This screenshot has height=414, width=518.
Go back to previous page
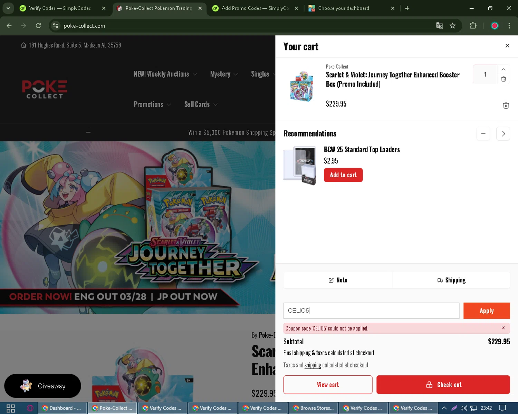pos(9,26)
